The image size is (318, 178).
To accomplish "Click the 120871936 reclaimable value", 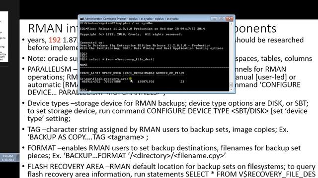I will [146, 82].
